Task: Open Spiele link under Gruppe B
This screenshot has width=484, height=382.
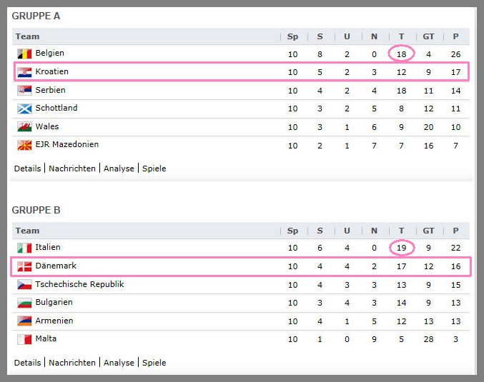Action: [154, 363]
